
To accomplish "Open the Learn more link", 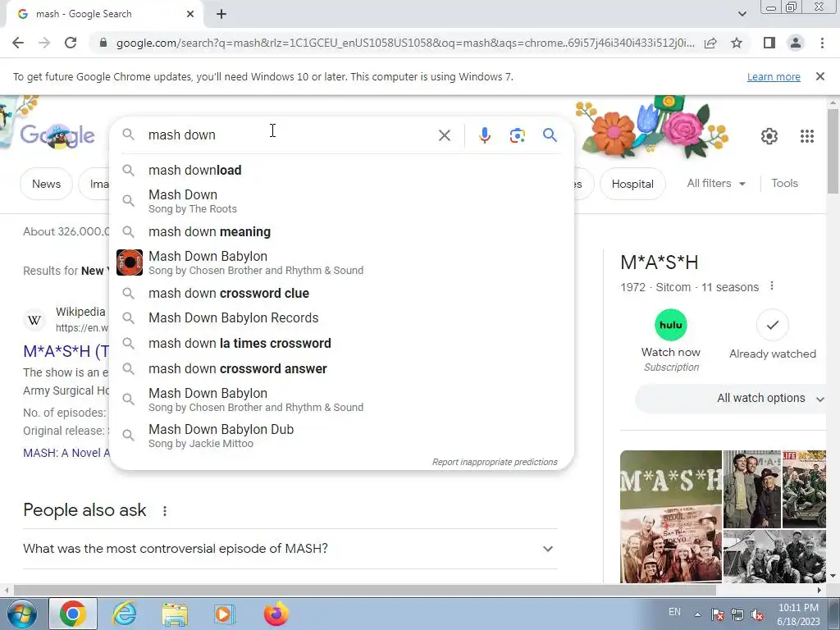I will [x=774, y=76].
